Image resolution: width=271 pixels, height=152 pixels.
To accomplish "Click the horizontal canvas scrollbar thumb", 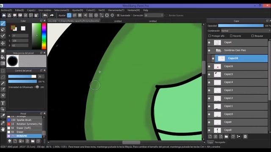I will pyautogui.click(x=131, y=142).
